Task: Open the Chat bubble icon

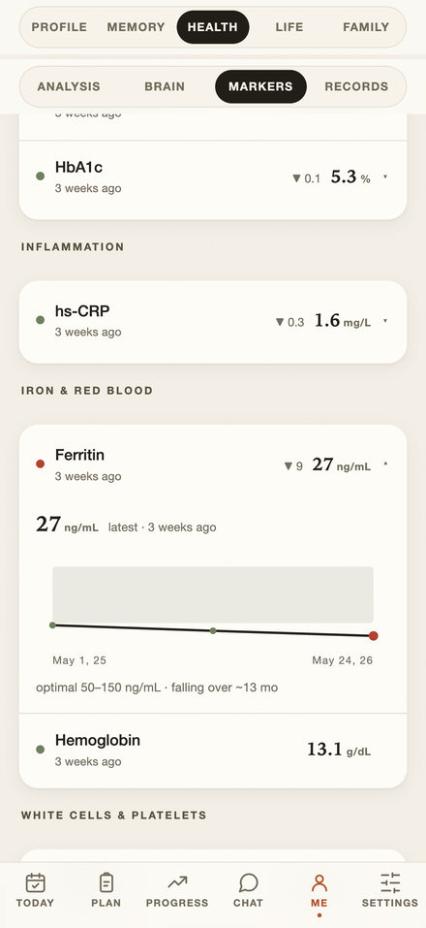Action: coord(248,883)
